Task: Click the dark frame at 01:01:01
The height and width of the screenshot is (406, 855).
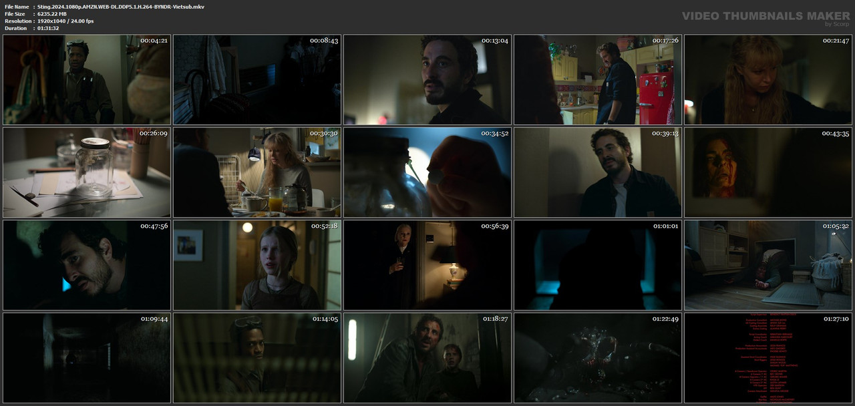Action: (598, 266)
